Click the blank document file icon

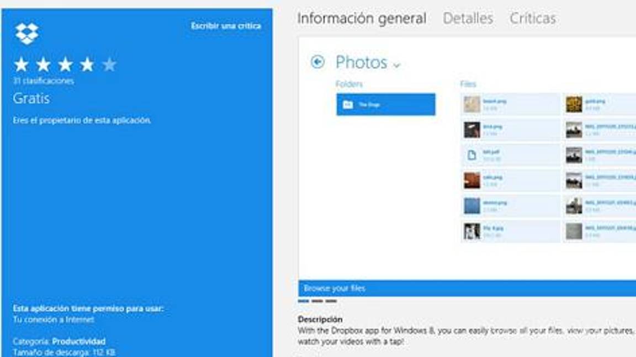tap(471, 155)
